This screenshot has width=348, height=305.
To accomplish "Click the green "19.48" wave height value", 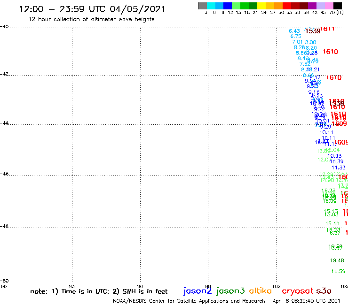I will click(x=337, y=261).
